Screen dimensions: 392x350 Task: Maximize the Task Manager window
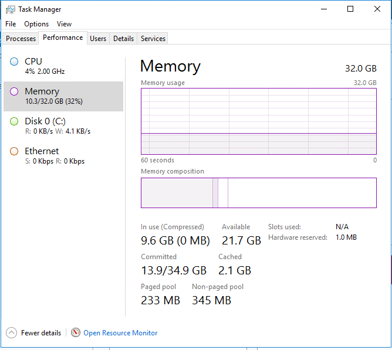350,9
